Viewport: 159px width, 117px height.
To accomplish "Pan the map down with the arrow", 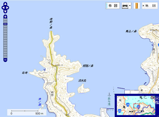I will pos(5,12).
